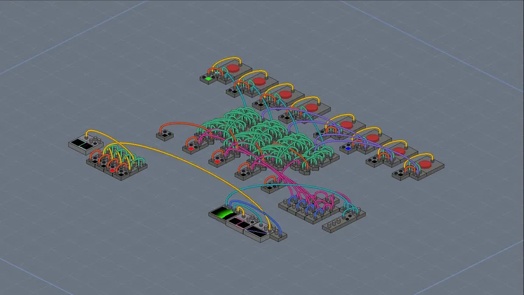This screenshot has height=295, width=524.
Task: Select the lower red-lit indicator left of green cables
Action: [218, 162]
